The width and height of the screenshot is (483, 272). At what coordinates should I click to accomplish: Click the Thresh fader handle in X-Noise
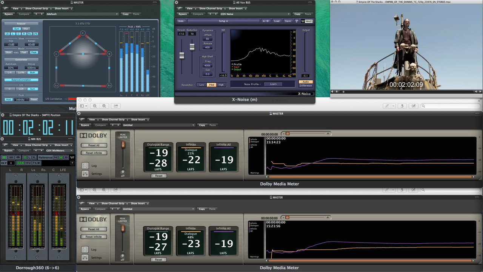click(182, 56)
